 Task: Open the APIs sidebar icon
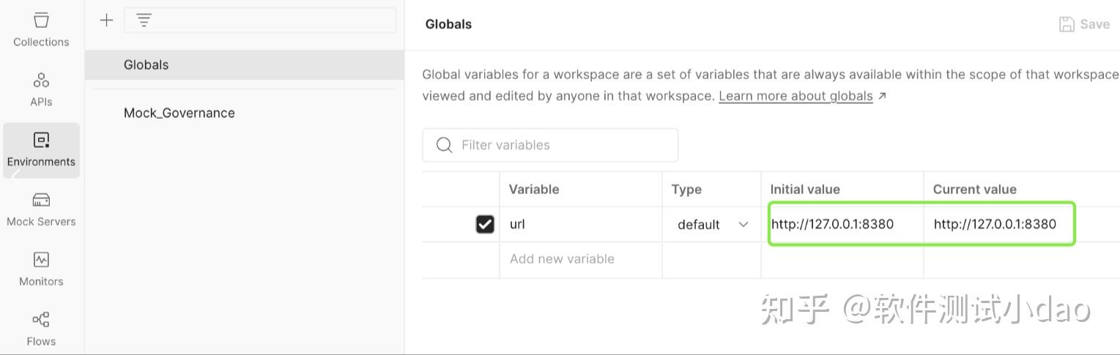41,81
